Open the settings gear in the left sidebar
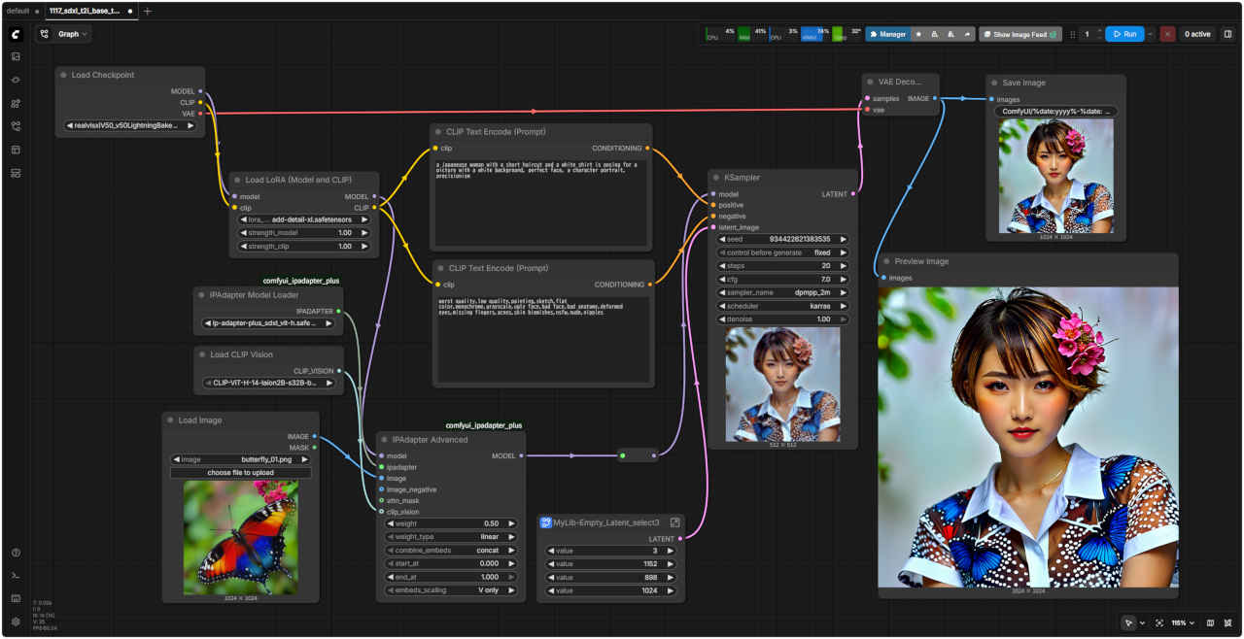 tap(16, 622)
